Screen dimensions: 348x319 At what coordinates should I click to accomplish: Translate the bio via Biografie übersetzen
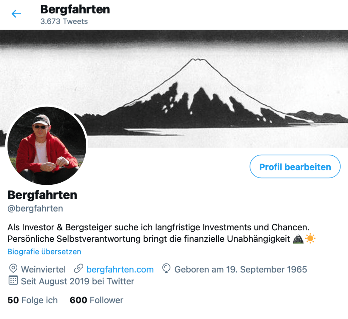coord(45,252)
